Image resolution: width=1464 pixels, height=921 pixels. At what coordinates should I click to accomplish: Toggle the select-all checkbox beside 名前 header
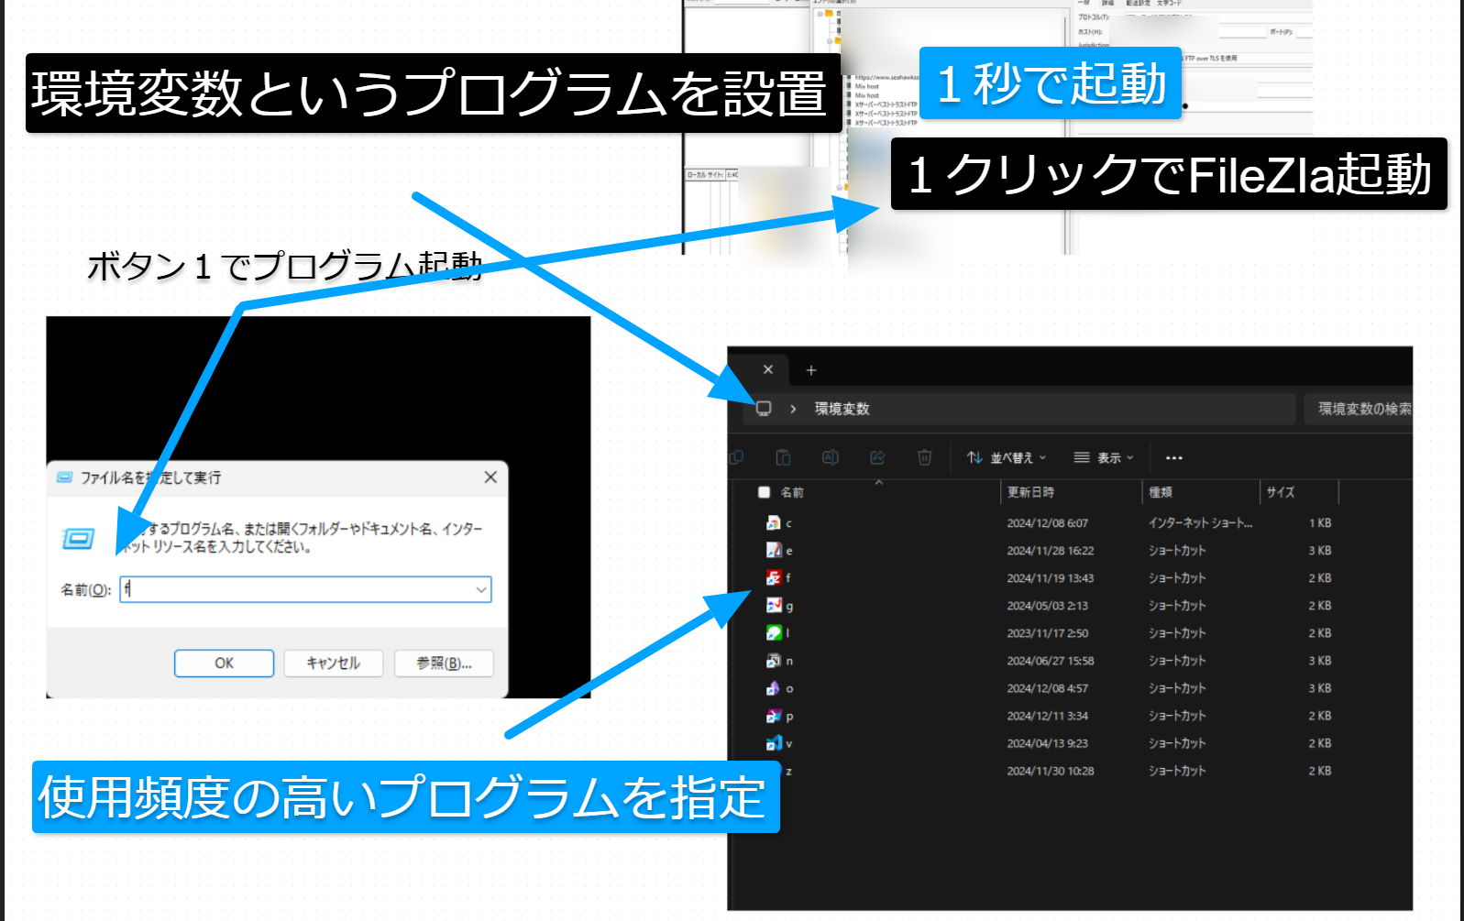coord(764,492)
